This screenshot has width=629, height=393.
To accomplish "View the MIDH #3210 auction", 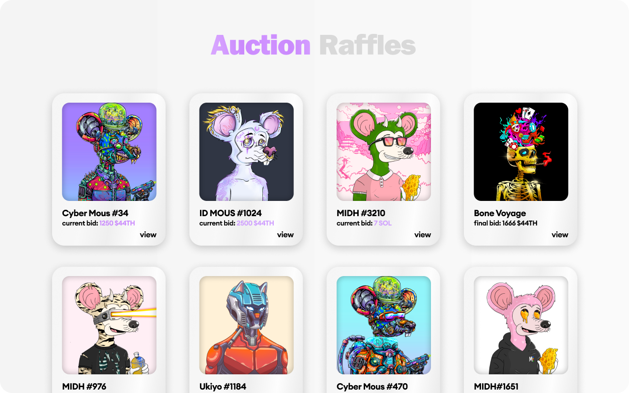I will point(423,235).
